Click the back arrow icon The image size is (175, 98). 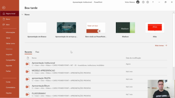point(4,8)
